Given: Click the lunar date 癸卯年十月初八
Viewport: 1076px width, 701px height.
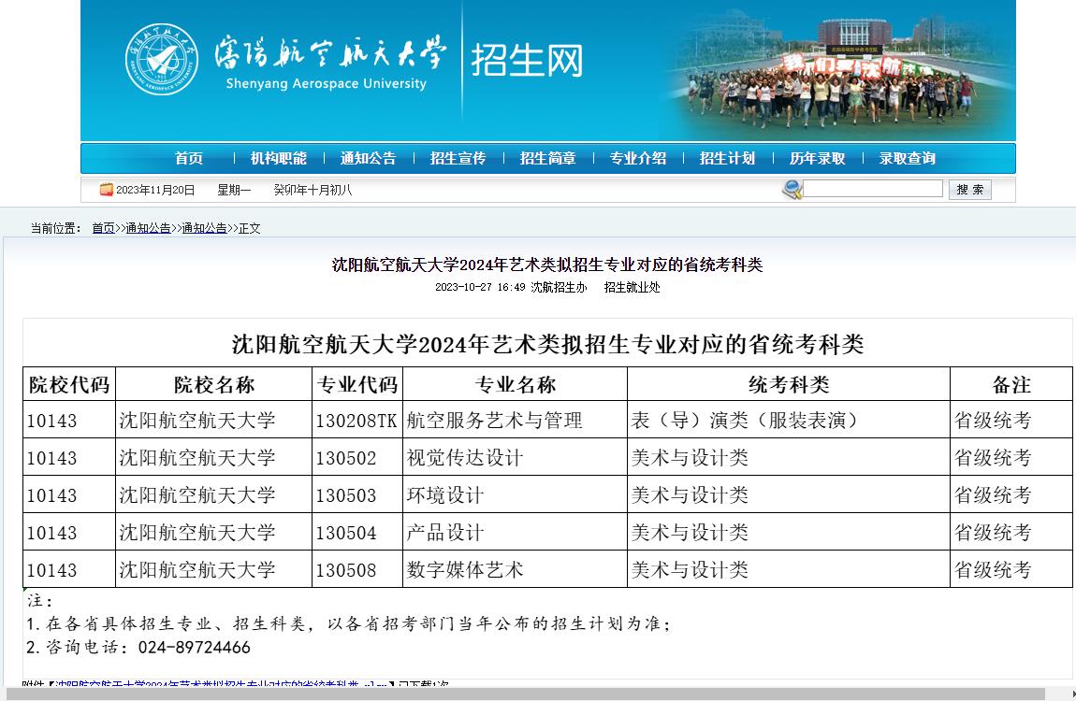Looking at the screenshot, I should [x=313, y=190].
